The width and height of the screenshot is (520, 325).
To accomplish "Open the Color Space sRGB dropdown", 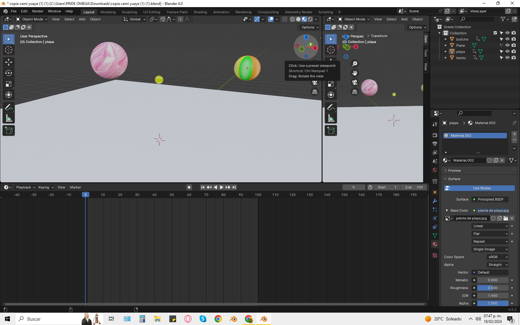I will (497, 257).
